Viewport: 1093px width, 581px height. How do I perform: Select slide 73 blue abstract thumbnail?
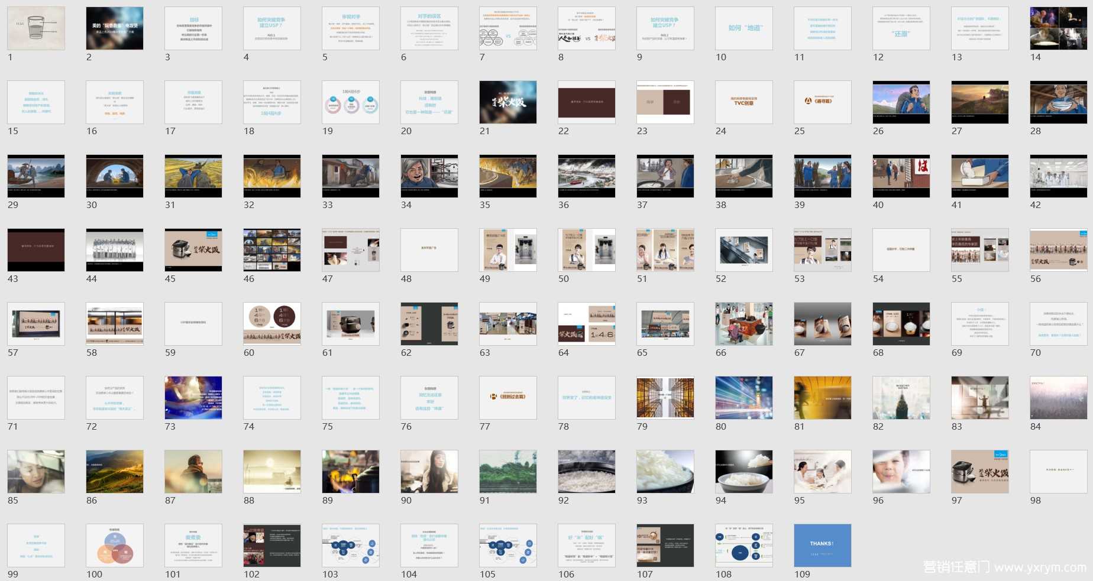pyautogui.click(x=193, y=398)
